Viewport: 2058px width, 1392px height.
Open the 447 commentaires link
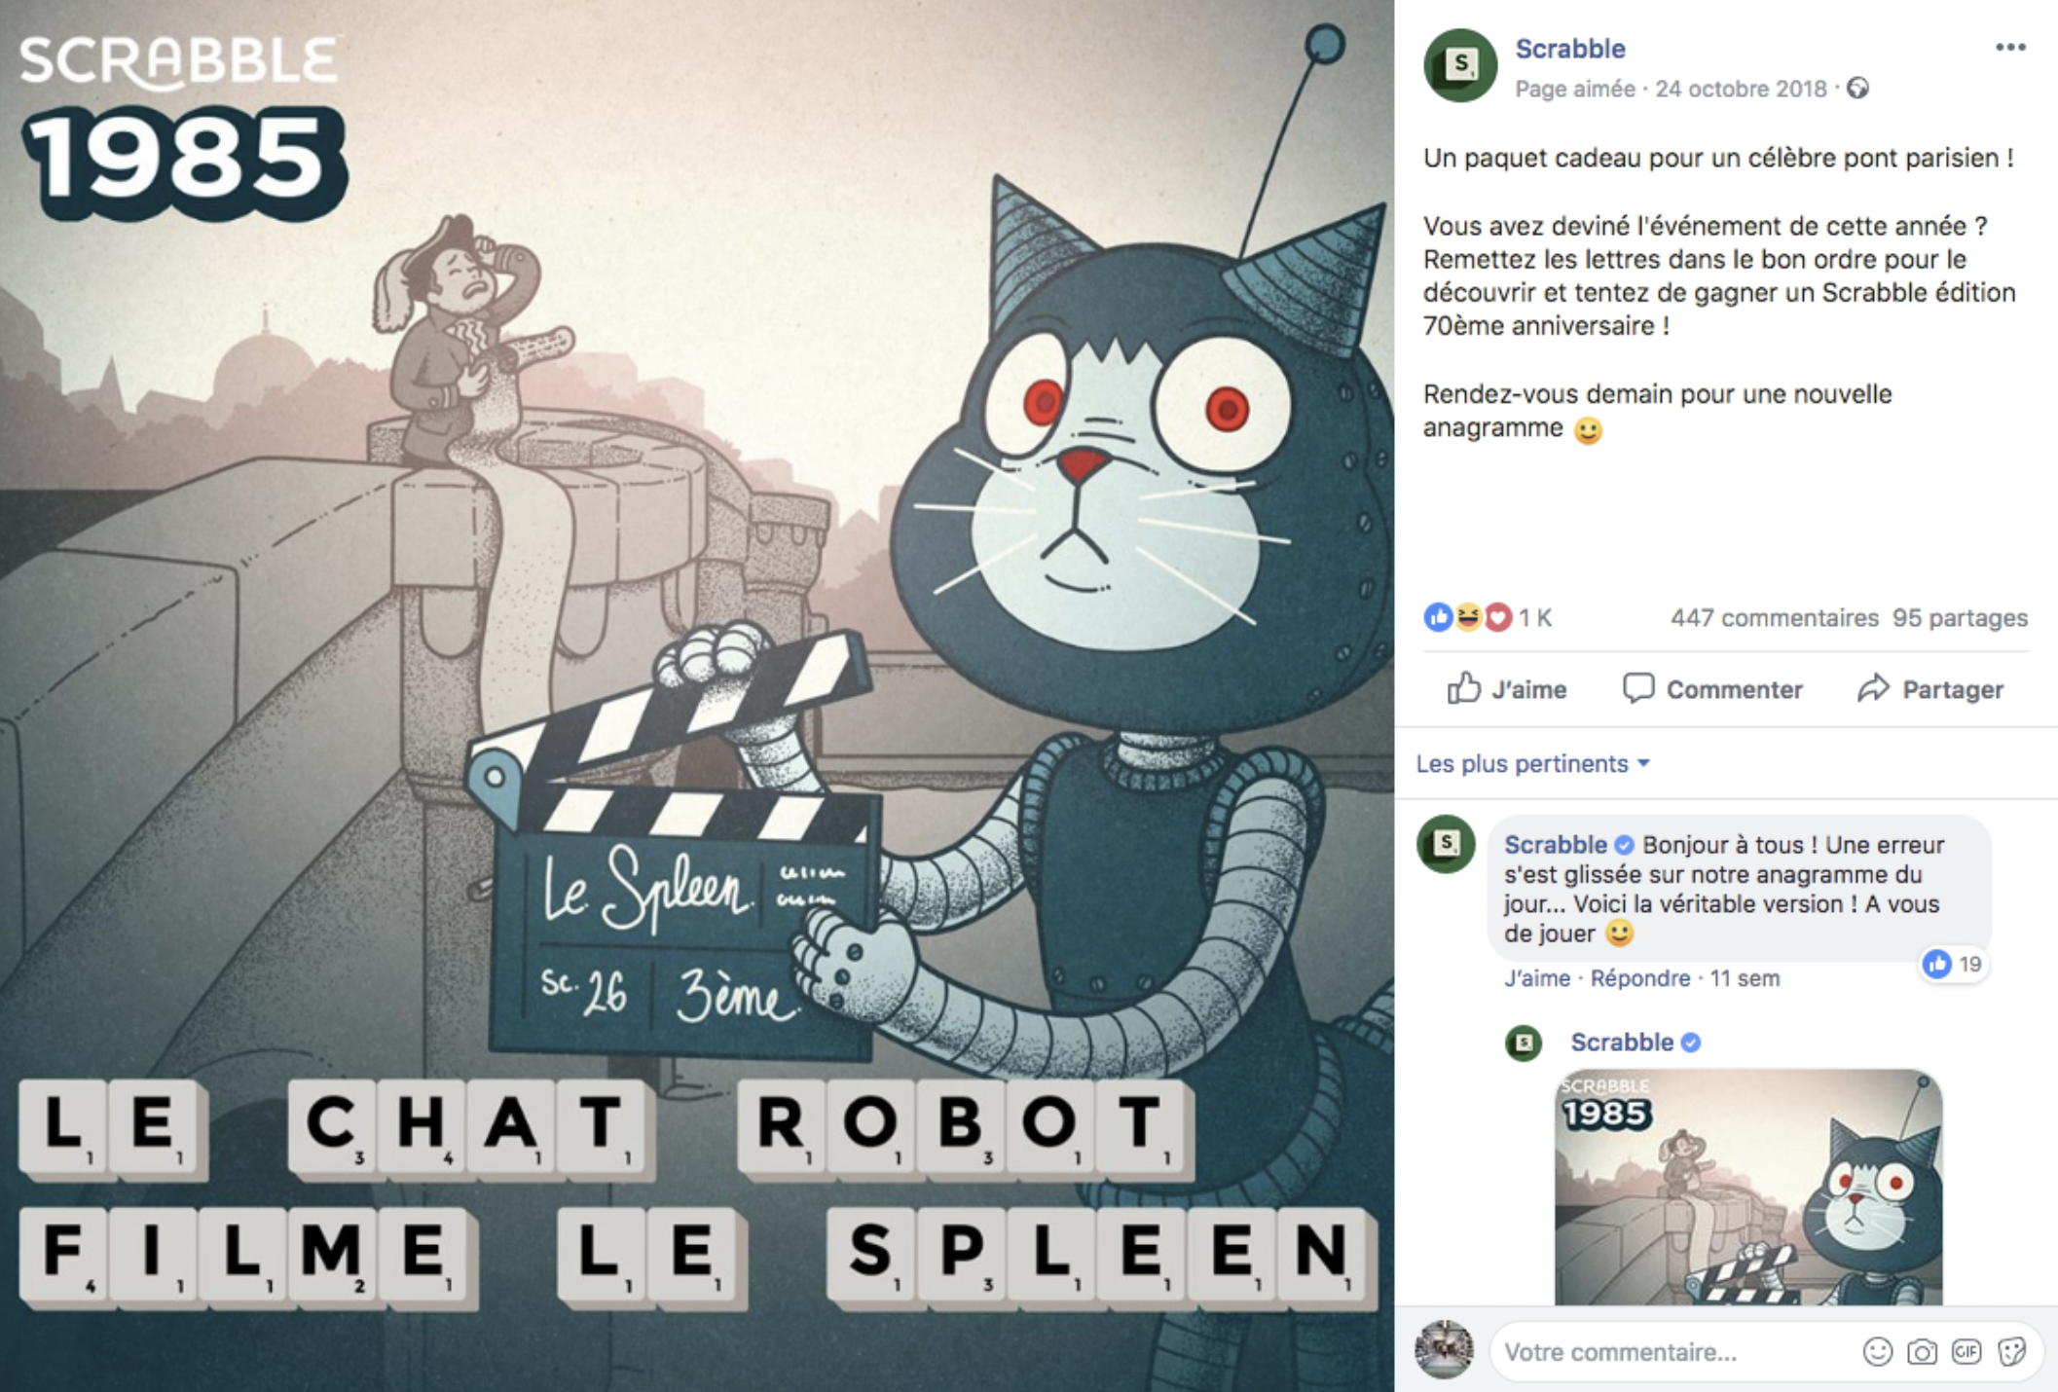point(1774,618)
